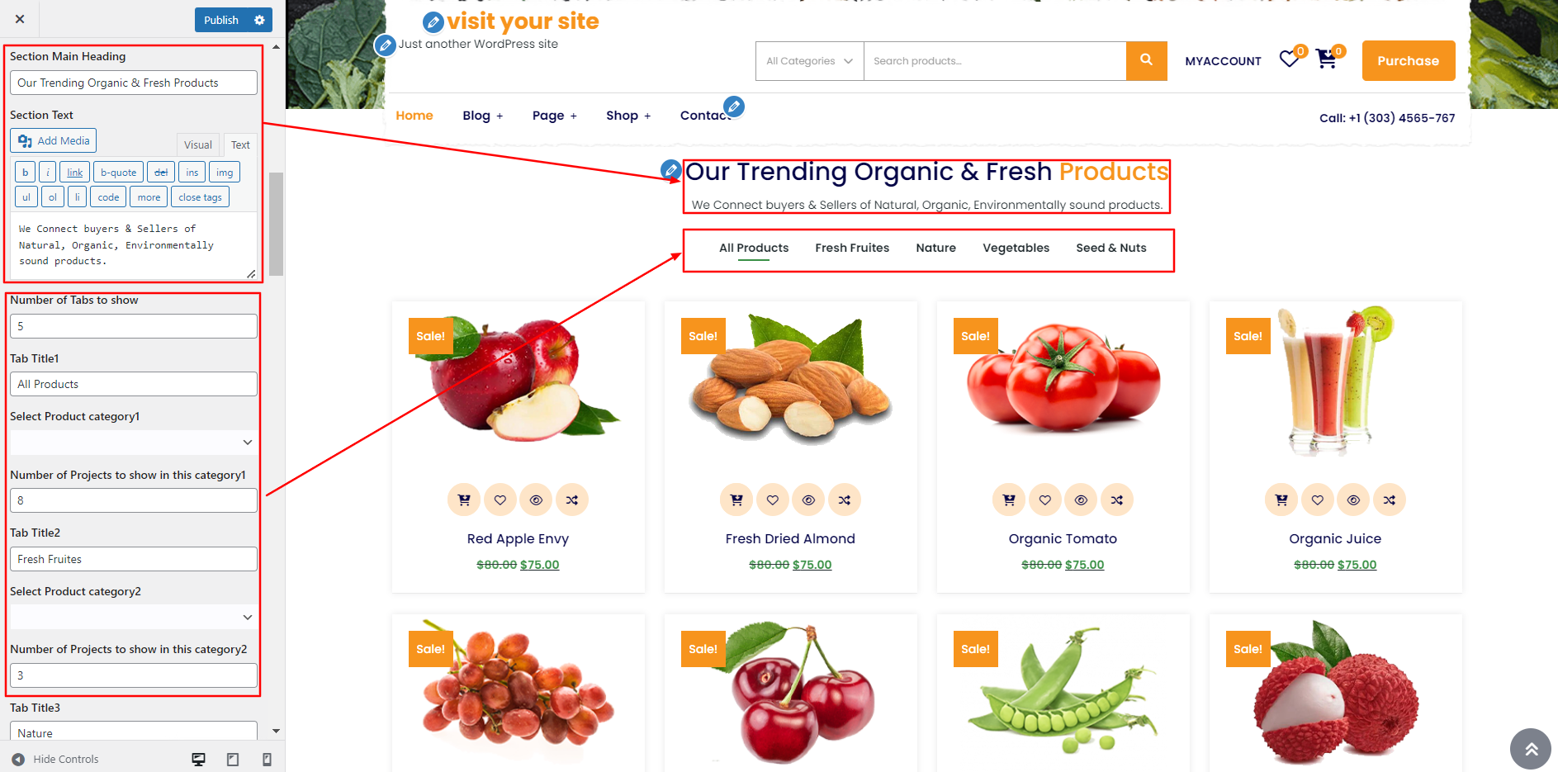Open the shopping cart icon in header
Image resolution: width=1558 pixels, height=772 pixels.
tap(1326, 59)
